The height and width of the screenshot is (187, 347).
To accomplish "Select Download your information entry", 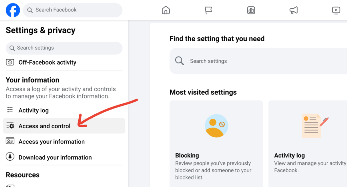I will [55, 157].
